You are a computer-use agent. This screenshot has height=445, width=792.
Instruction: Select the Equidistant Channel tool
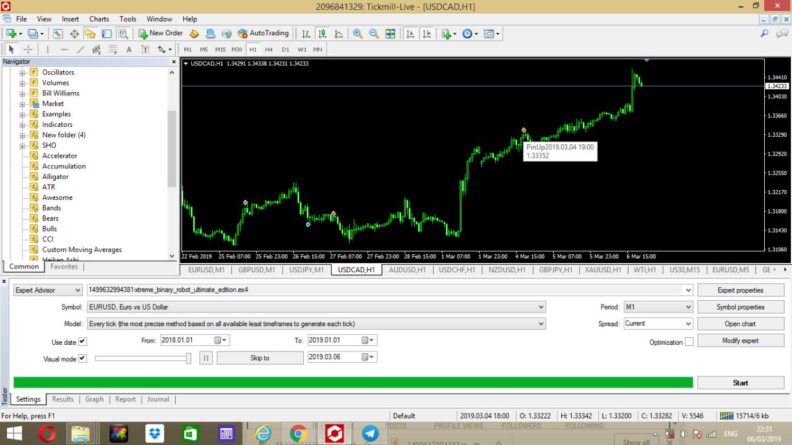pyautogui.click(x=97, y=50)
